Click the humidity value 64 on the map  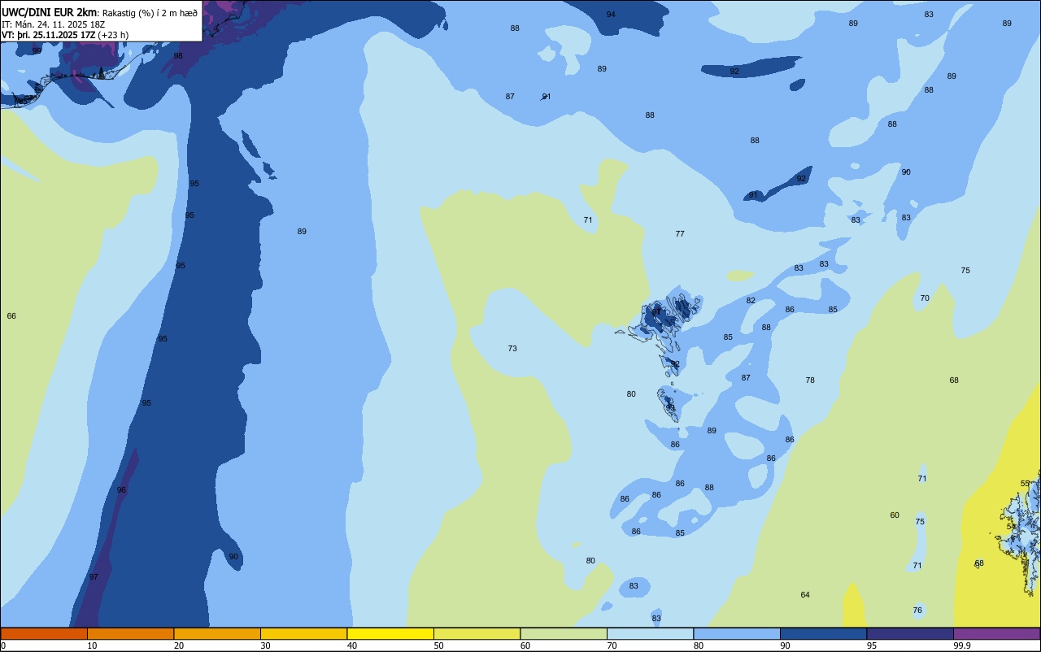pyautogui.click(x=805, y=594)
